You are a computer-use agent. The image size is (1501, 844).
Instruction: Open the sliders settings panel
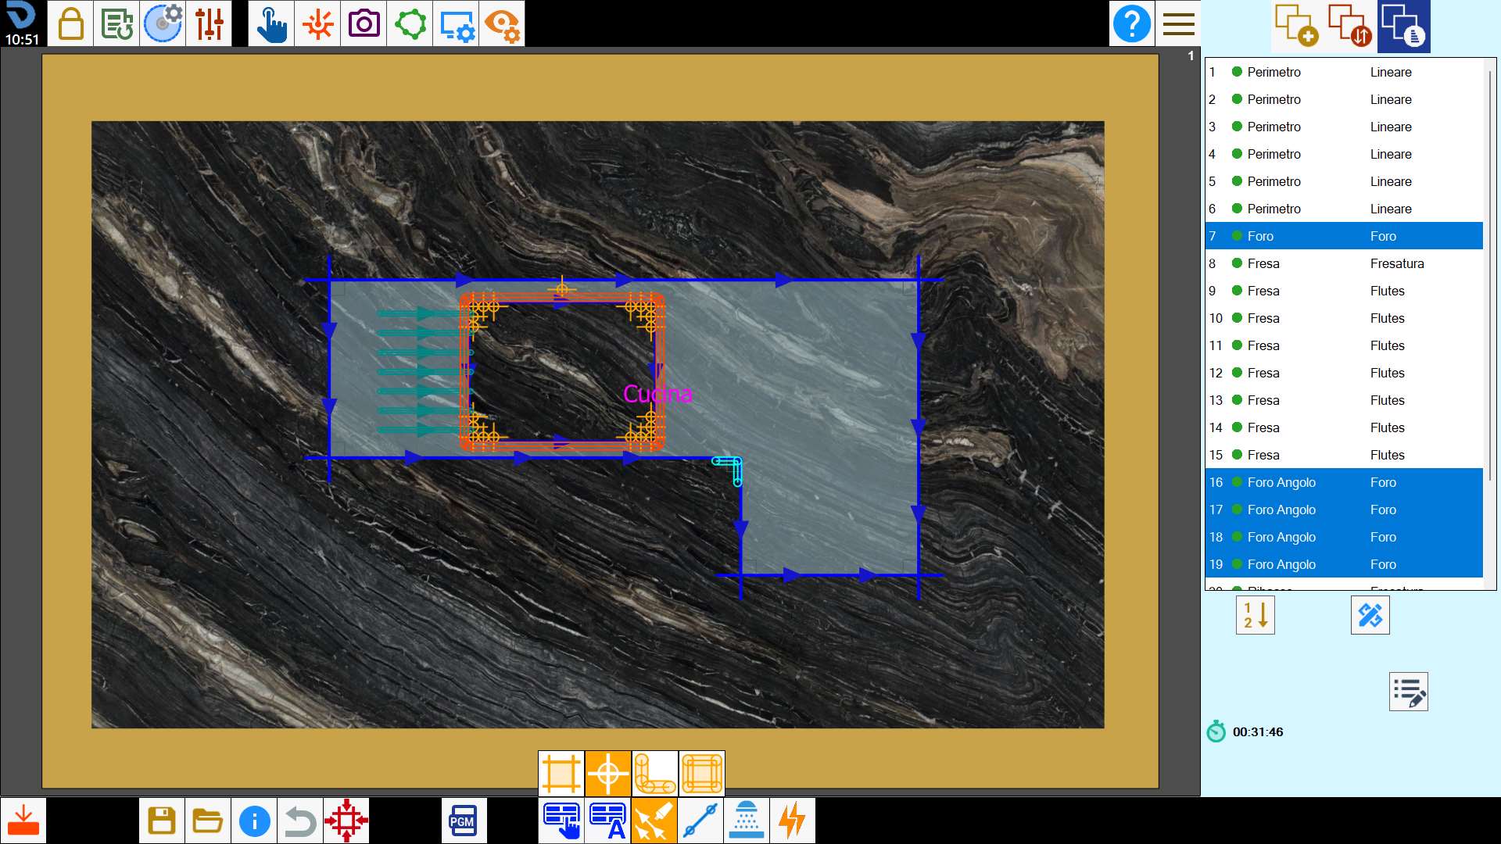click(x=209, y=23)
